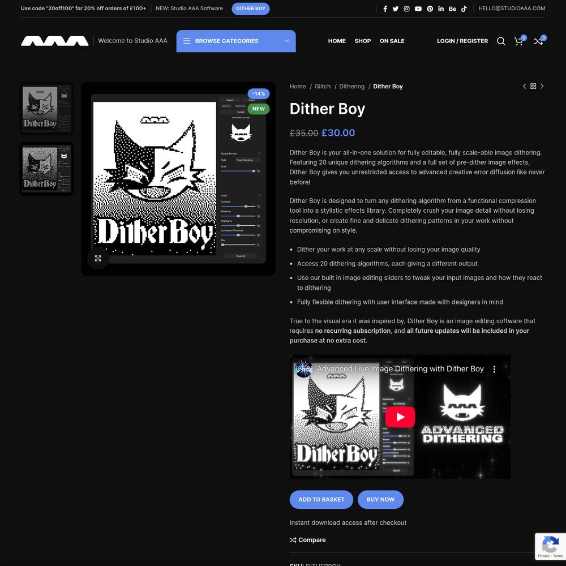Add Dither Boy to basket
Screen dimensions: 566x566
(x=321, y=500)
